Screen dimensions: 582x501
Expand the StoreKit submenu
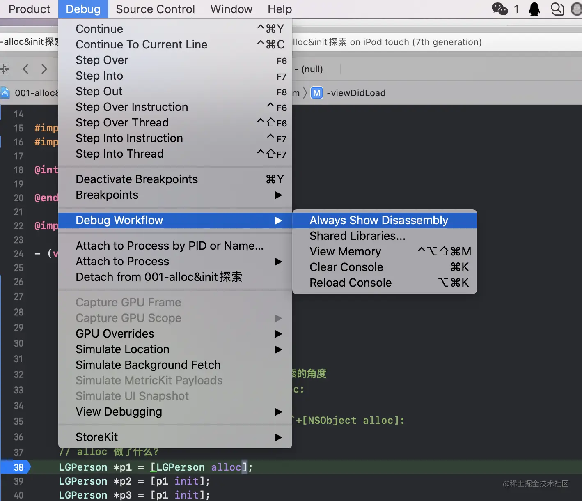[x=175, y=437]
